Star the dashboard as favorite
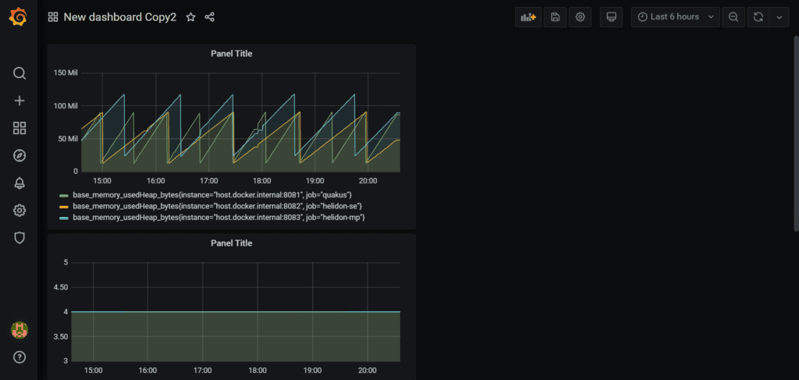 tap(190, 17)
